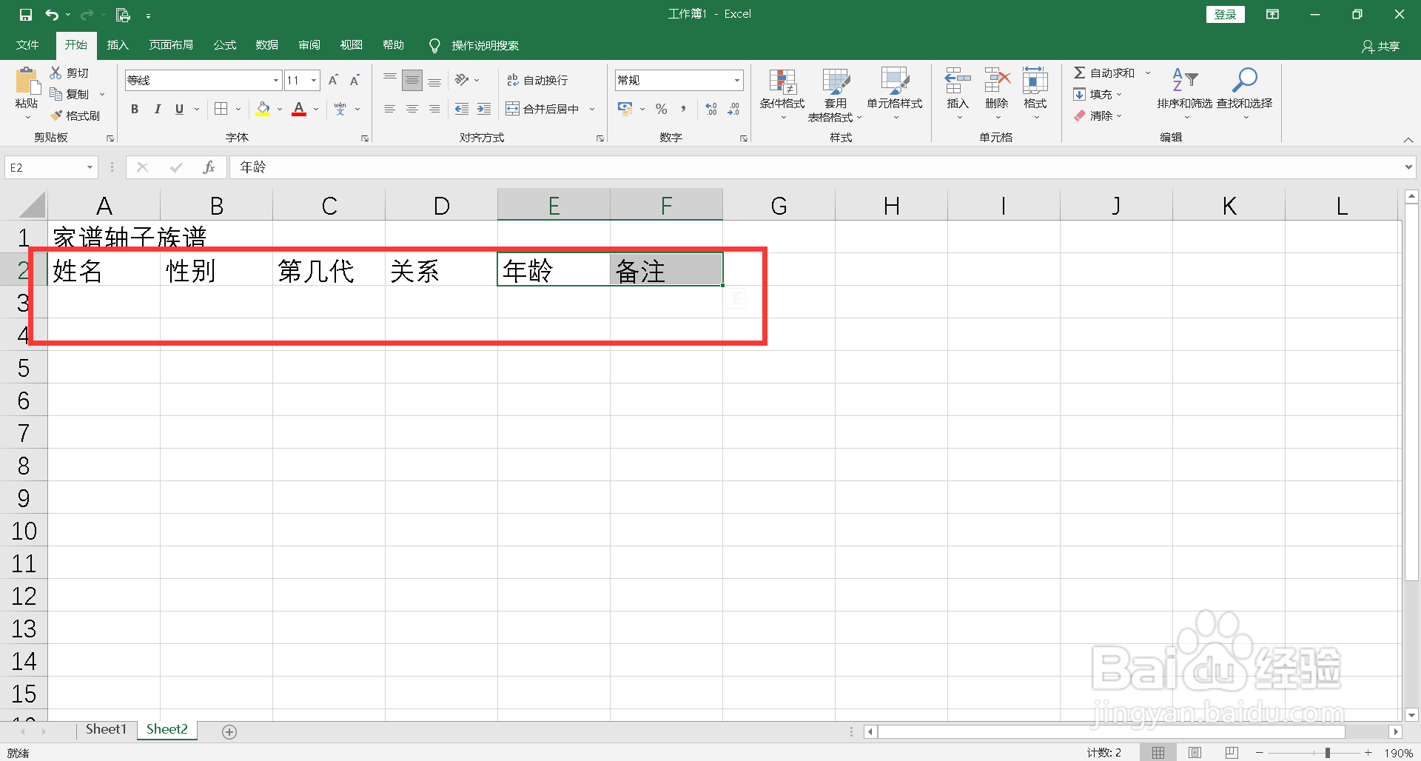The height and width of the screenshot is (761, 1421).
Task: Toggle Wrap Text (自动换行)
Action: (x=538, y=79)
